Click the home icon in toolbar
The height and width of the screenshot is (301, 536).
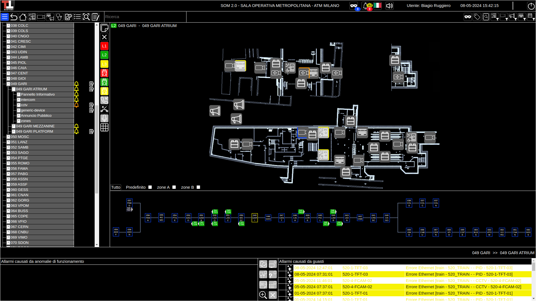(x=23, y=17)
